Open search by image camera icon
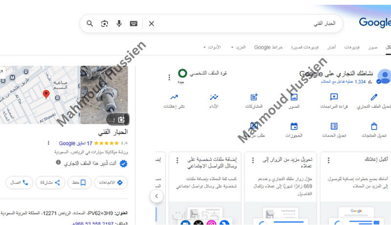Viewport: 391px width, 225px height. (105, 23)
